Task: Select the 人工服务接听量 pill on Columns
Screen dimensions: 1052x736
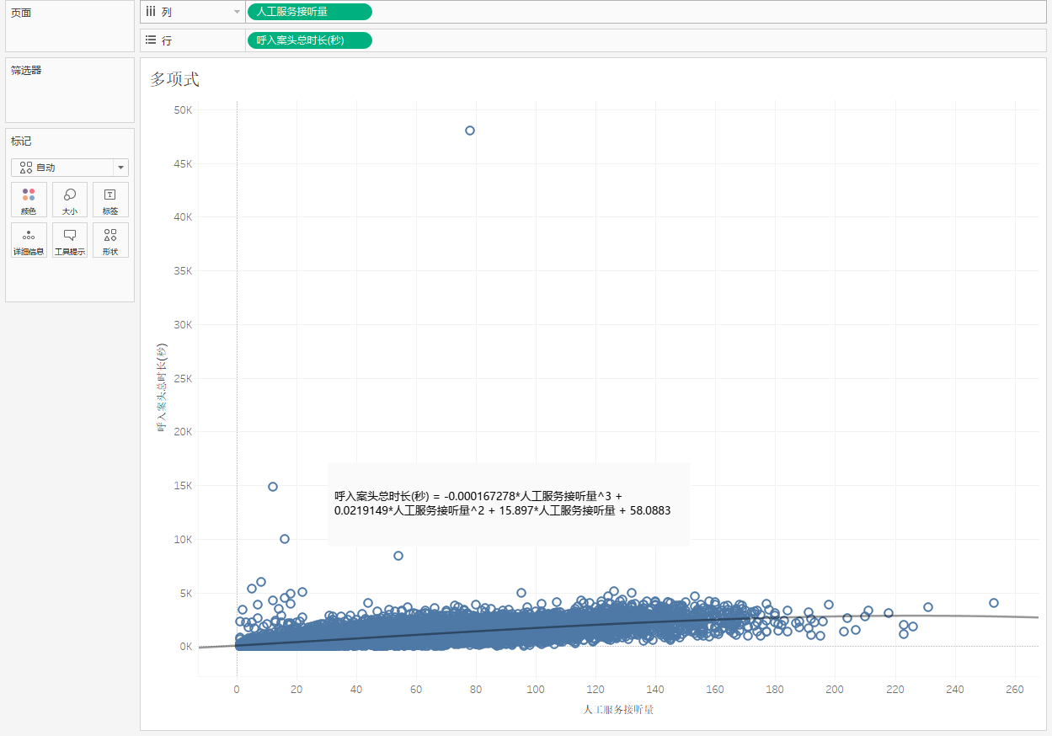Action: click(309, 12)
